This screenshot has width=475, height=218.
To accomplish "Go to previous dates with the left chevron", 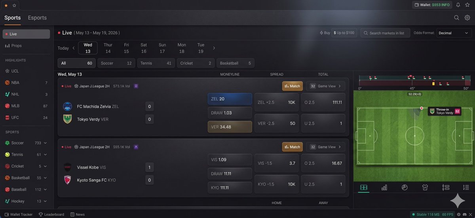I will point(73,48).
